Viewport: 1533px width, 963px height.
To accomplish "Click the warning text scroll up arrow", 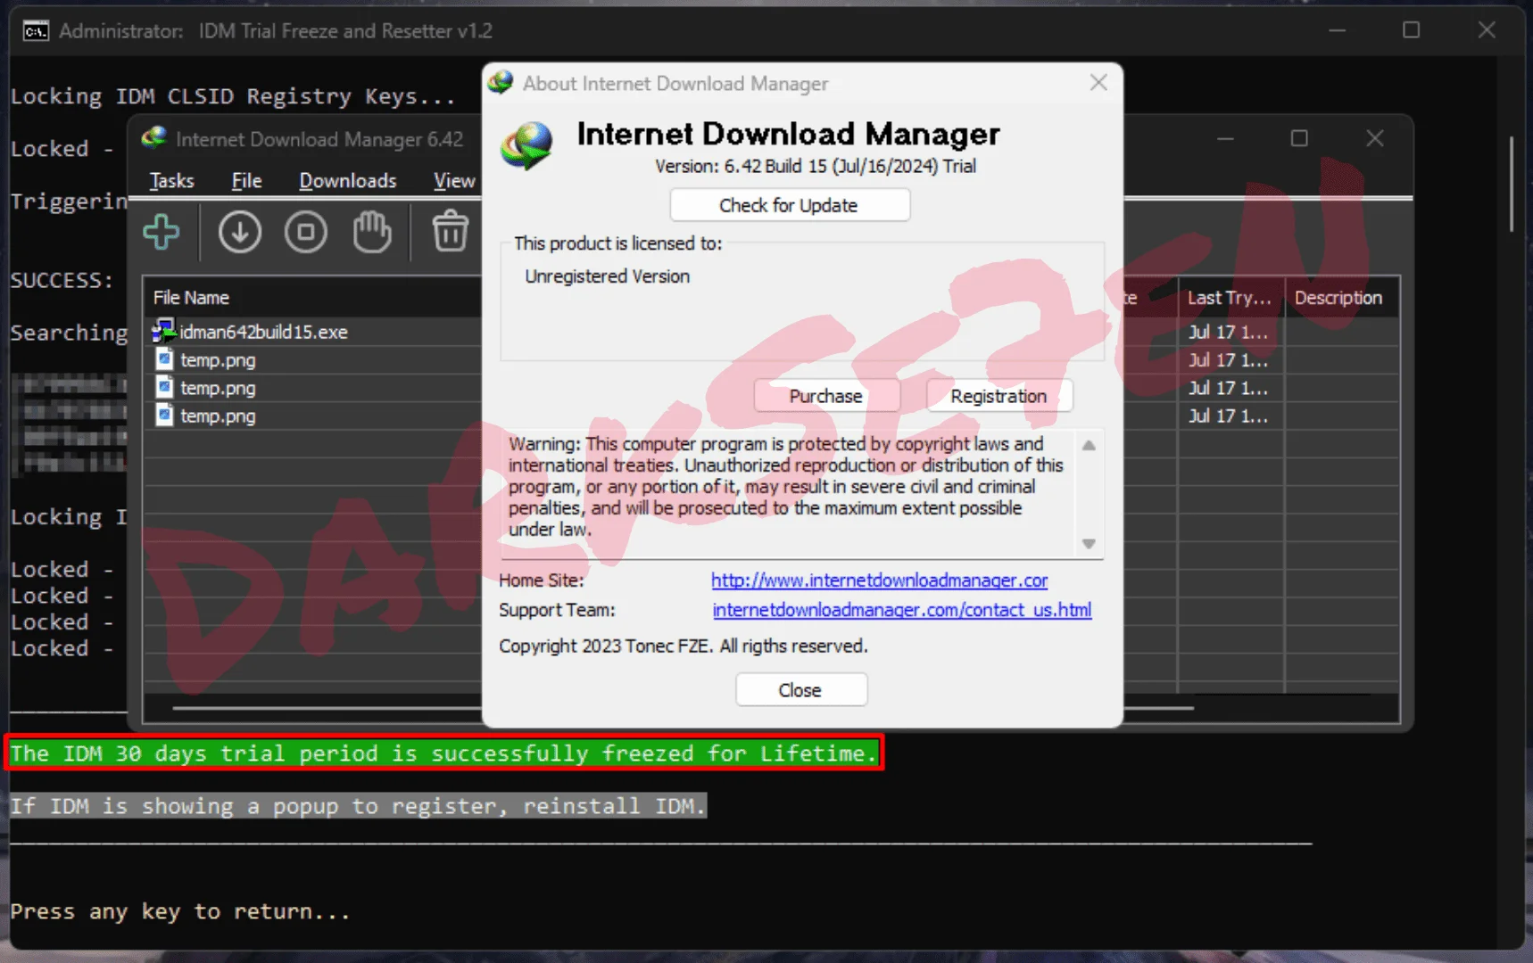I will [x=1089, y=445].
